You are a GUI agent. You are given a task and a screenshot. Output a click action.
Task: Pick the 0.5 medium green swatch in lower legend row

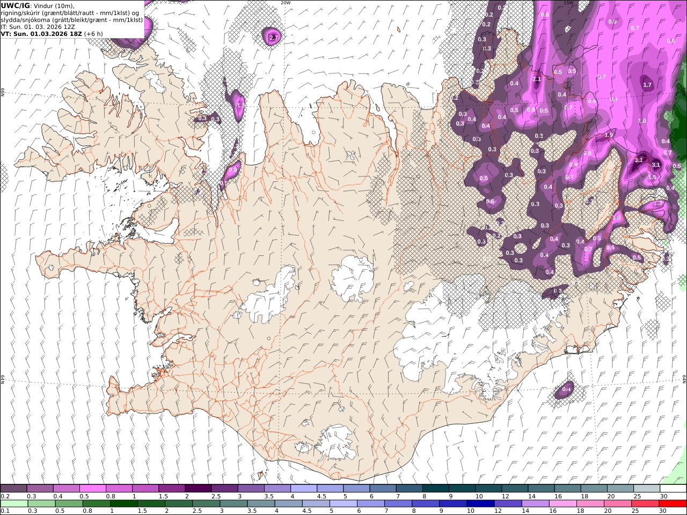[69, 504]
